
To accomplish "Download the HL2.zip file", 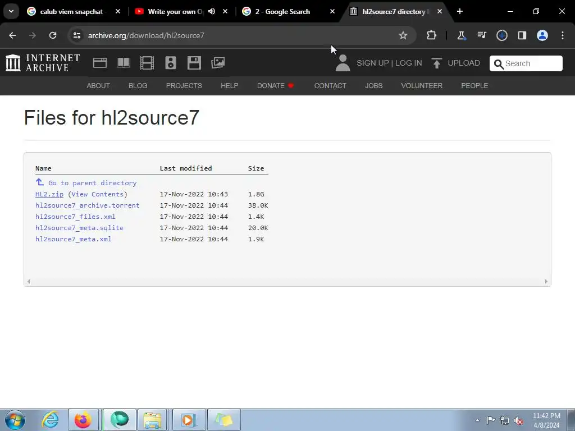I will 49,194.
